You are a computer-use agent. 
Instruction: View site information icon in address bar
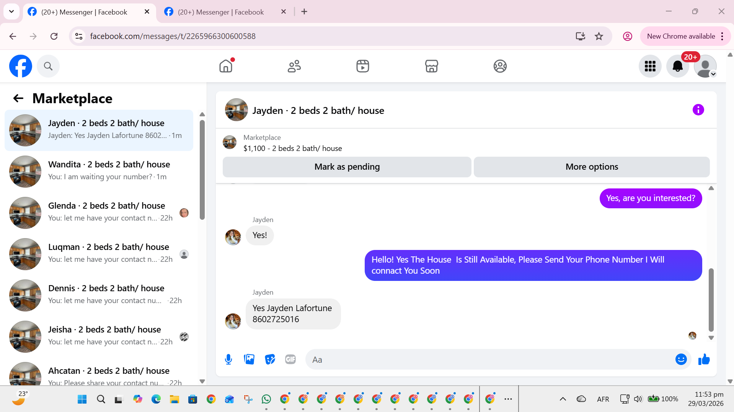pyautogui.click(x=79, y=36)
